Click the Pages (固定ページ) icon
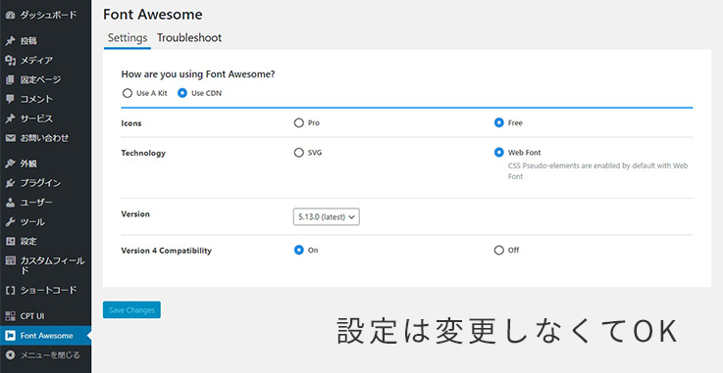Viewport: 723px width, 373px height. pos(10,80)
